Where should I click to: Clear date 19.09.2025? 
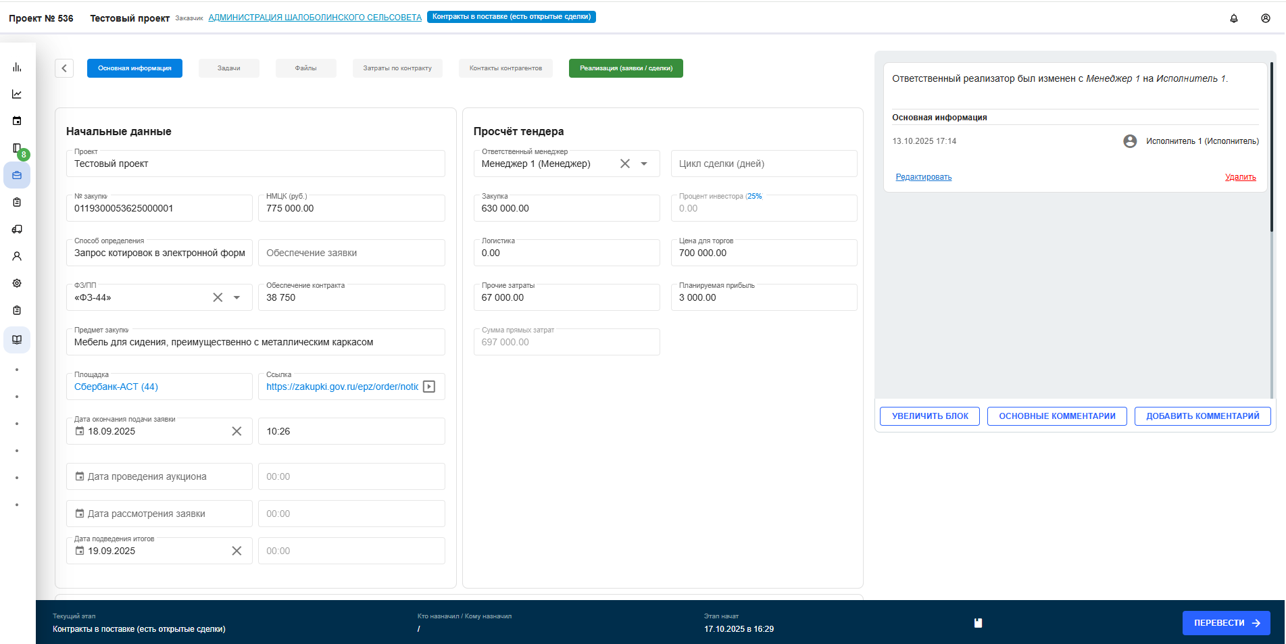pyautogui.click(x=237, y=551)
